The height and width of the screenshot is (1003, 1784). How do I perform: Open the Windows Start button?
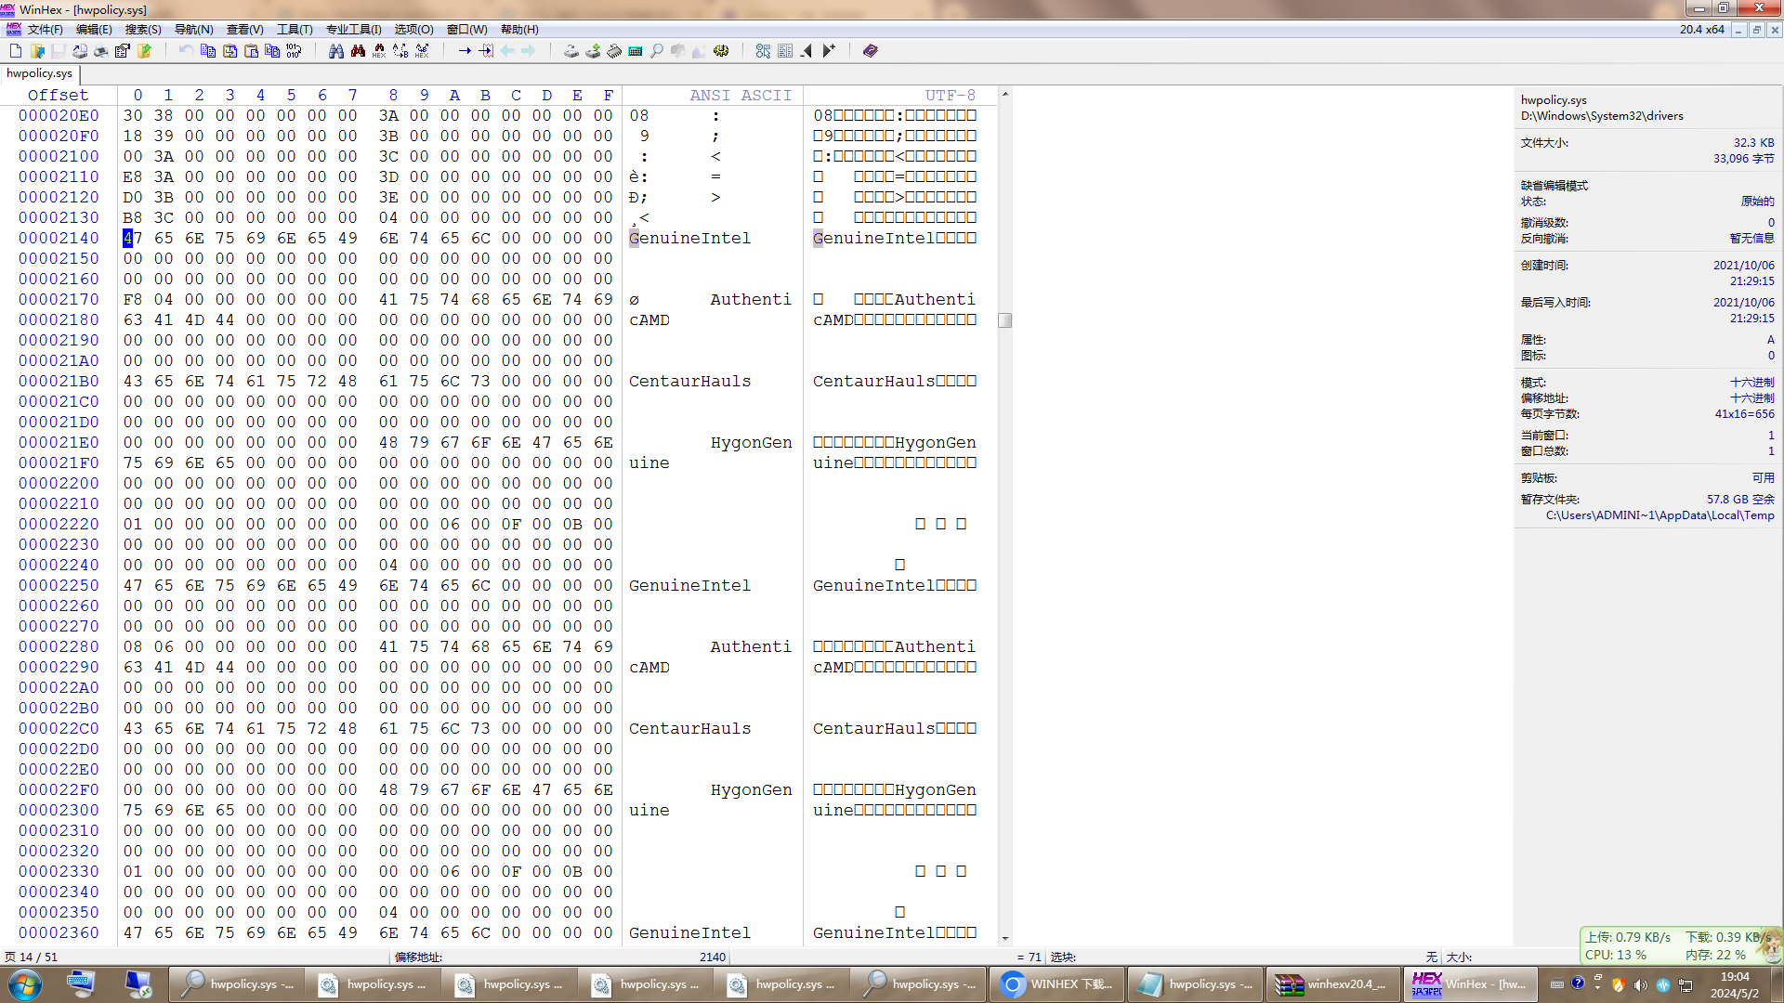pyautogui.click(x=25, y=984)
